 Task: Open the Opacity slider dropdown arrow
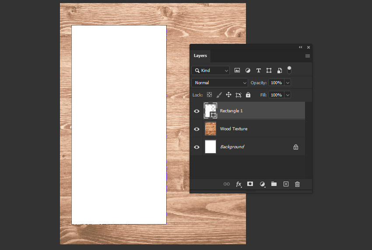pos(288,83)
